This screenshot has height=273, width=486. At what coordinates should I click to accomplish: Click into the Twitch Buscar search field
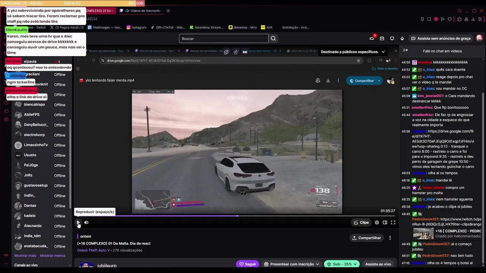click(x=224, y=38)
